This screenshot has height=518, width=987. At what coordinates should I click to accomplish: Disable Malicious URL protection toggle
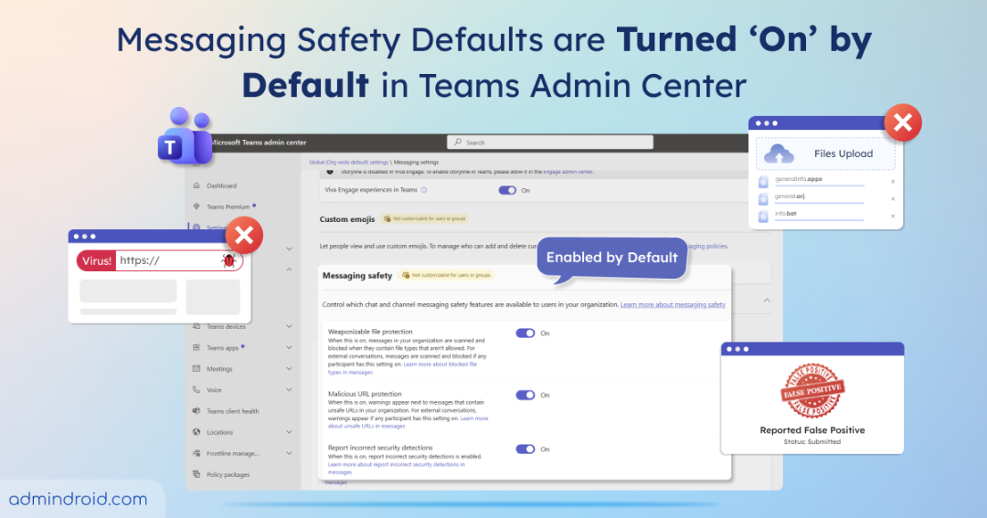(x=525, y=396)
